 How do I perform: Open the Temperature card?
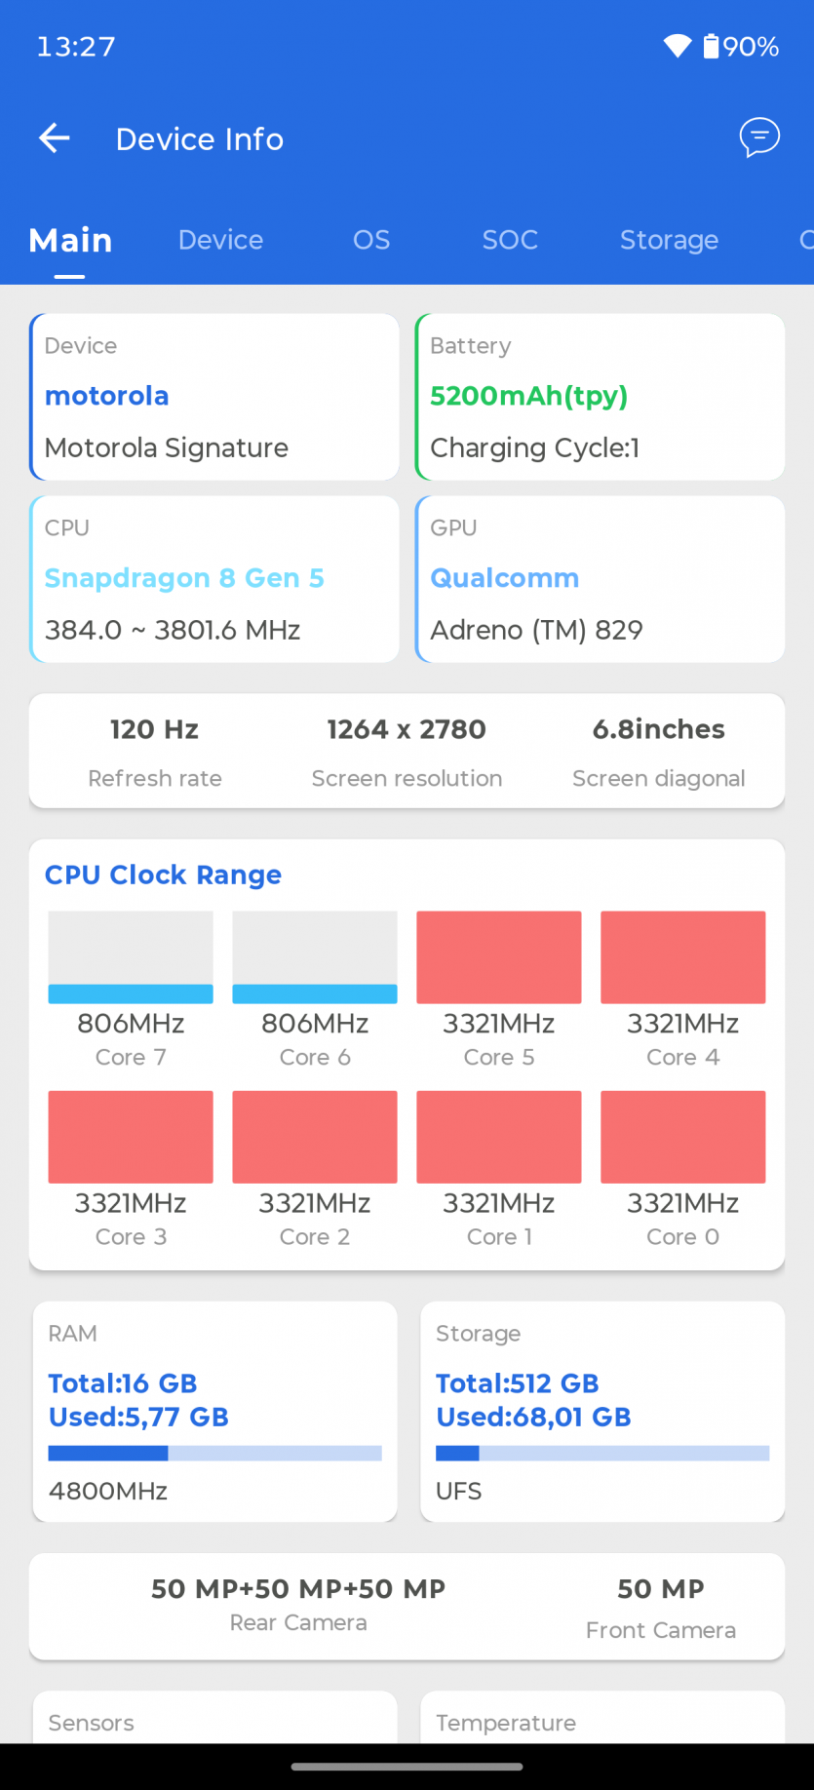[x=602, y=1721]
